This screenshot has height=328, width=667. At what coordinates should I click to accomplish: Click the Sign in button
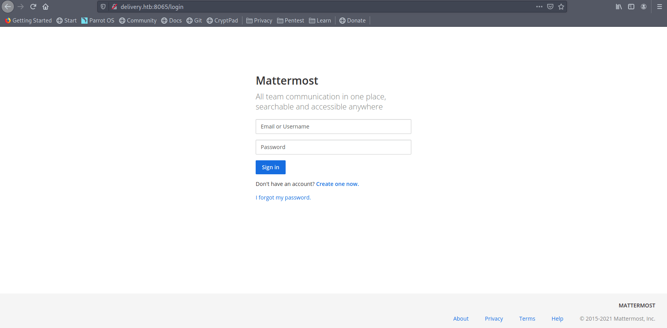[270, 167]
